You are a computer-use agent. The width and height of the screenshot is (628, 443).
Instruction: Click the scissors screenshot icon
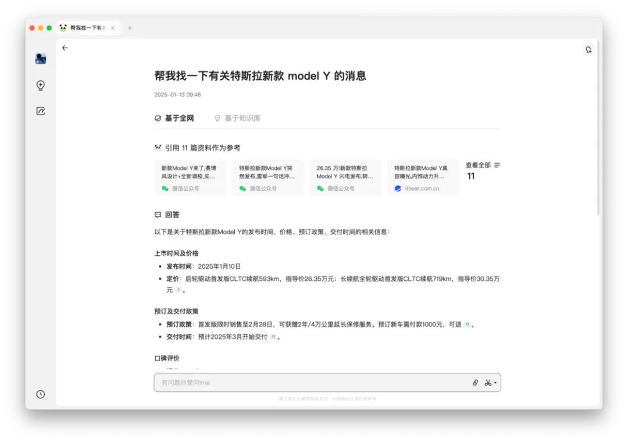point(488,383)
